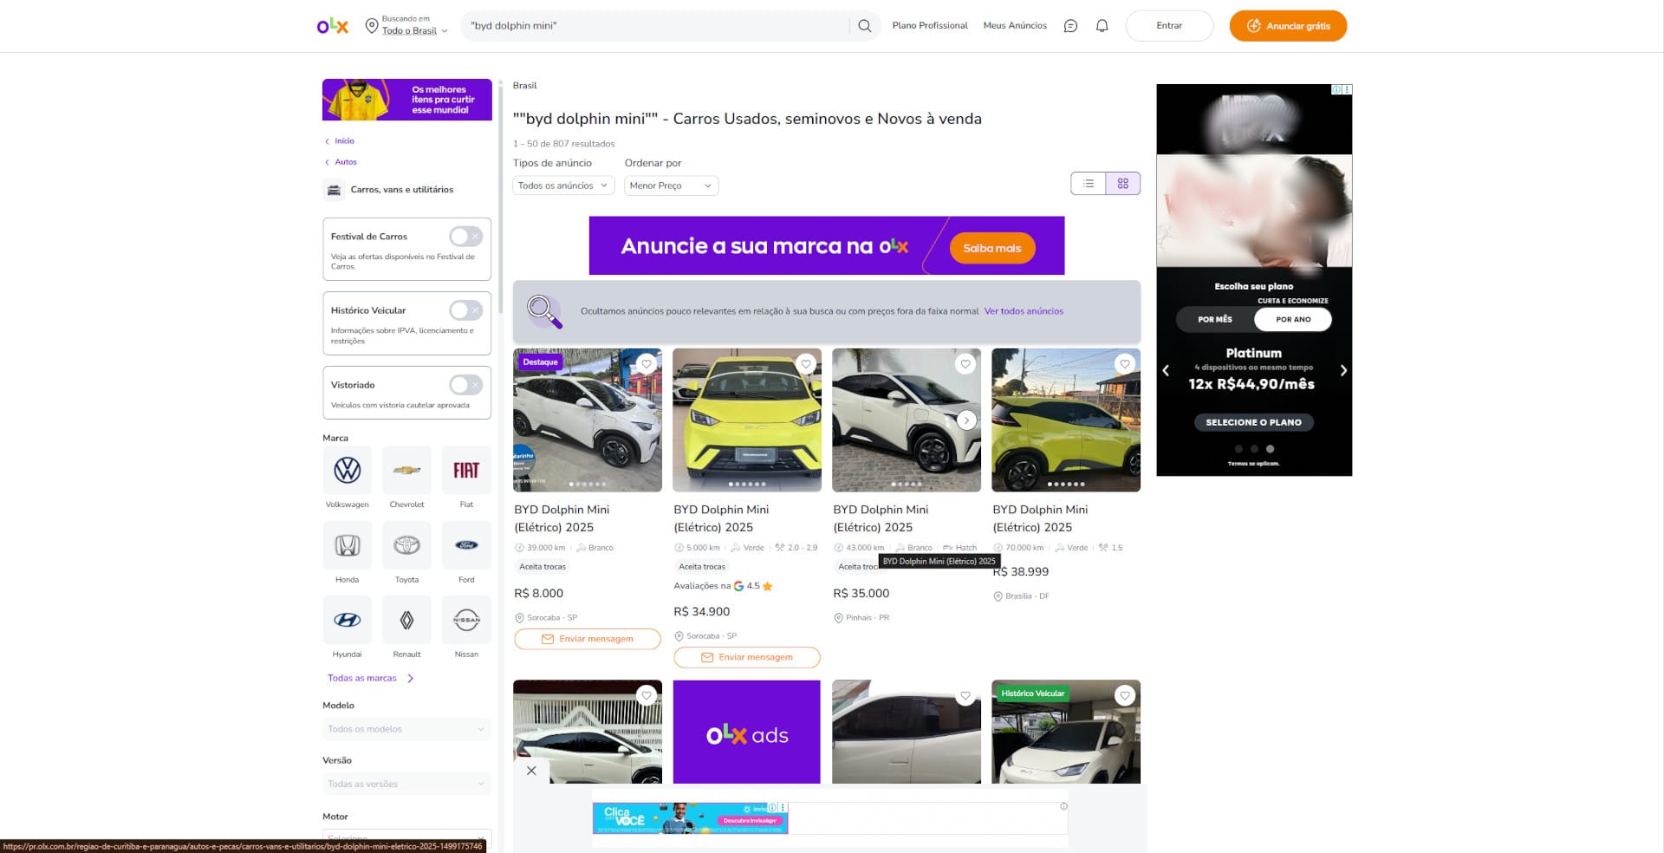Toggle Vistoriado filter
1664x853 pixels.
coord(465,385)
